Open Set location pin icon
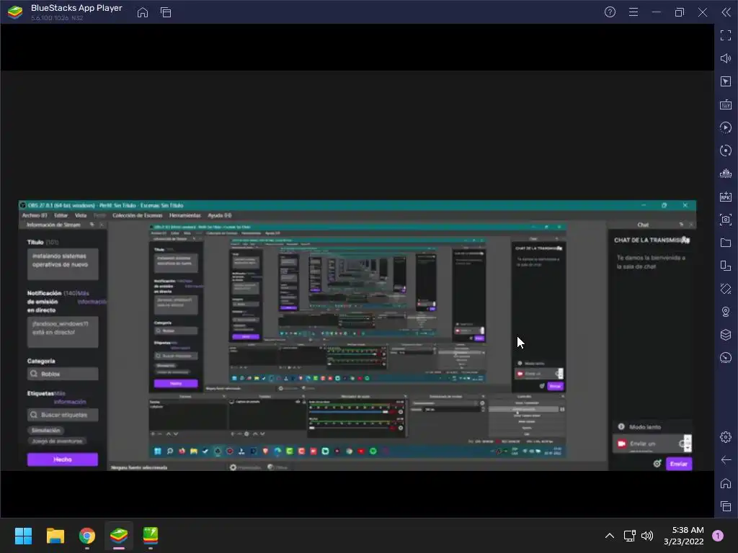Viewport: 738px width, 553px height. (x=726, y=312)
